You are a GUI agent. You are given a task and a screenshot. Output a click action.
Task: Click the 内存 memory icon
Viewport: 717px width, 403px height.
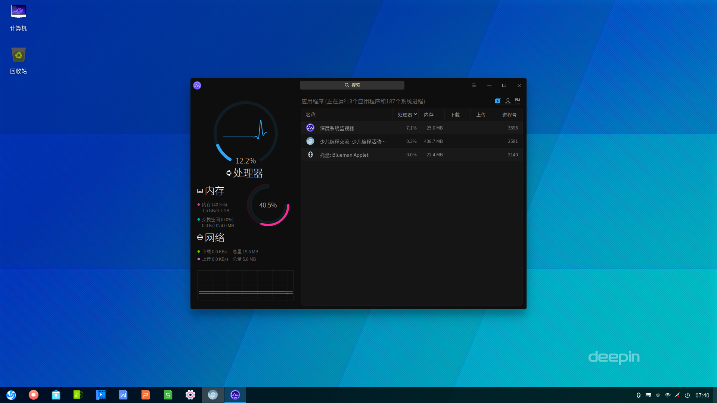click(200, 191)
